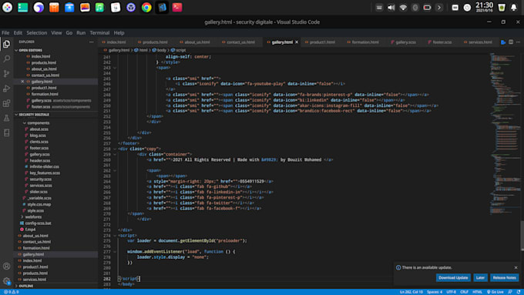This screenshot has width=524, height=295.
Task: Click the power icon in system tray
Action: [x=467, y=8]
